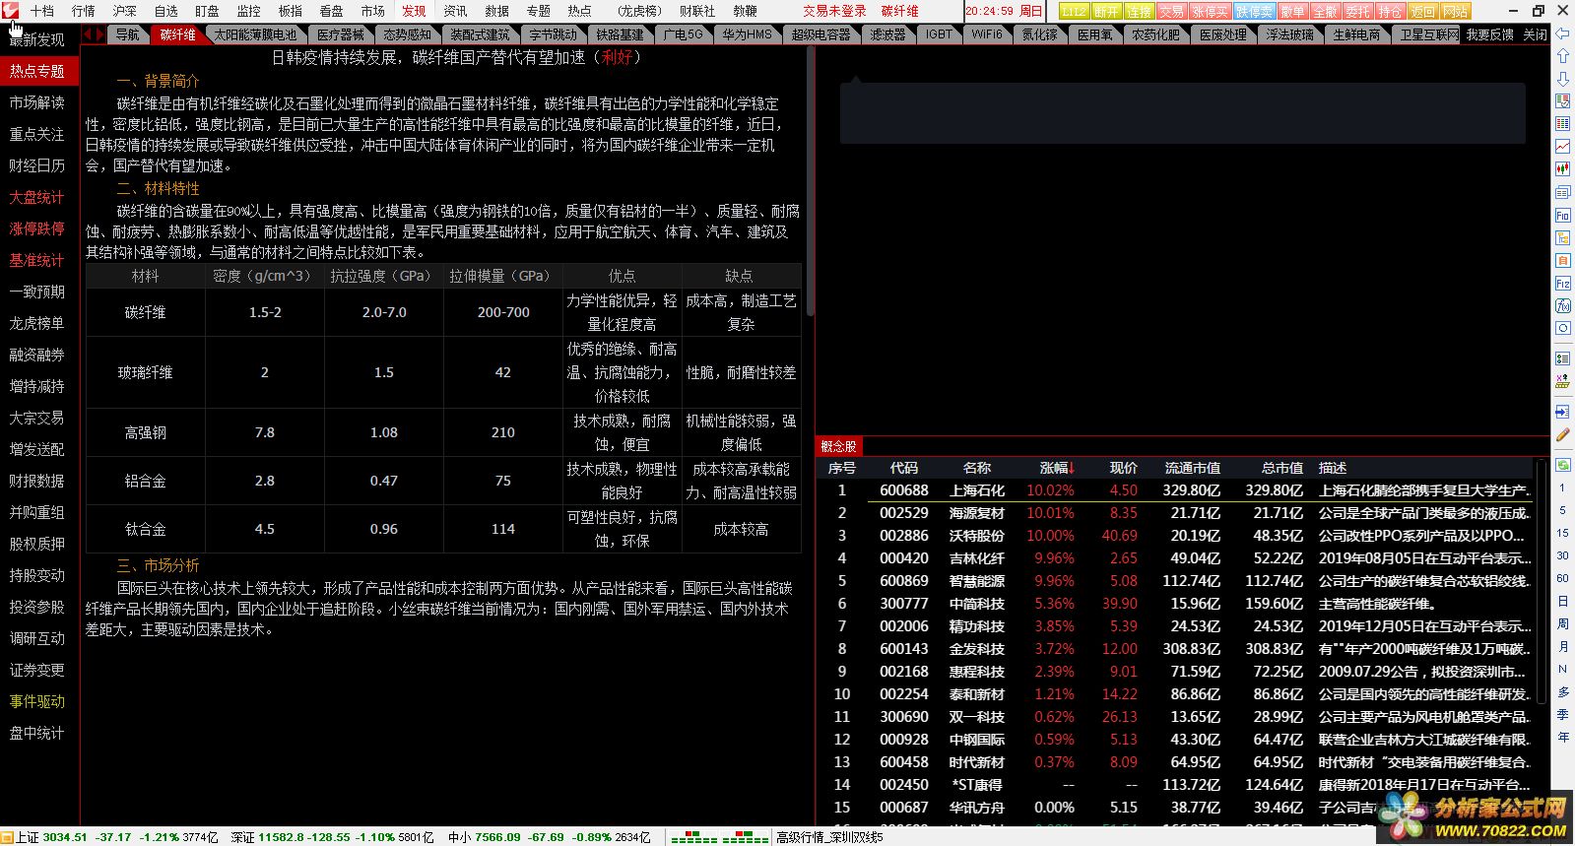Click the circle icon in the right sidebar

[x=1562, y=327]
